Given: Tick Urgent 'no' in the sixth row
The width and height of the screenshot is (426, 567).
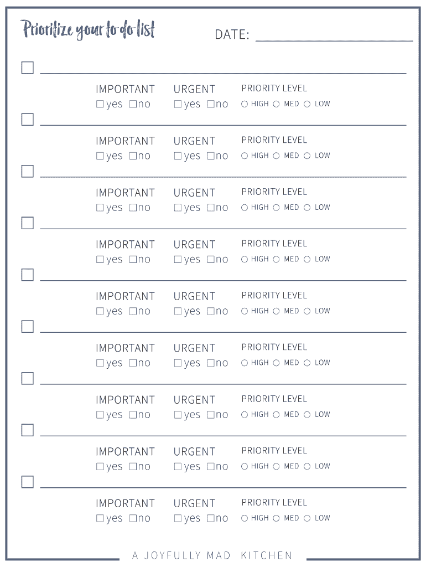Looking at the screenshot, I should click(211, 363).
